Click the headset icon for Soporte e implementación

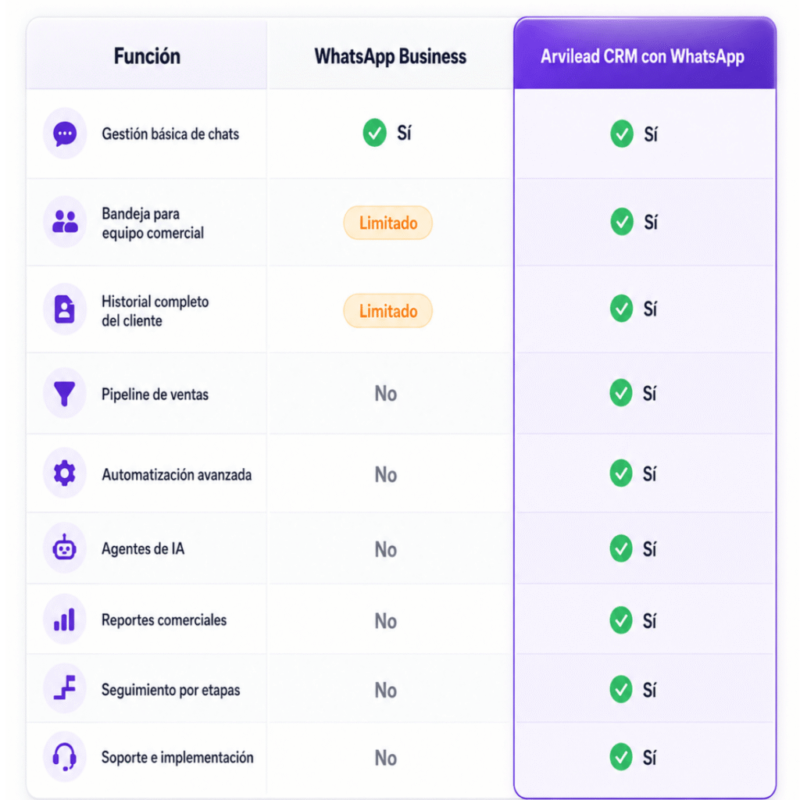[x=65, y=756]
